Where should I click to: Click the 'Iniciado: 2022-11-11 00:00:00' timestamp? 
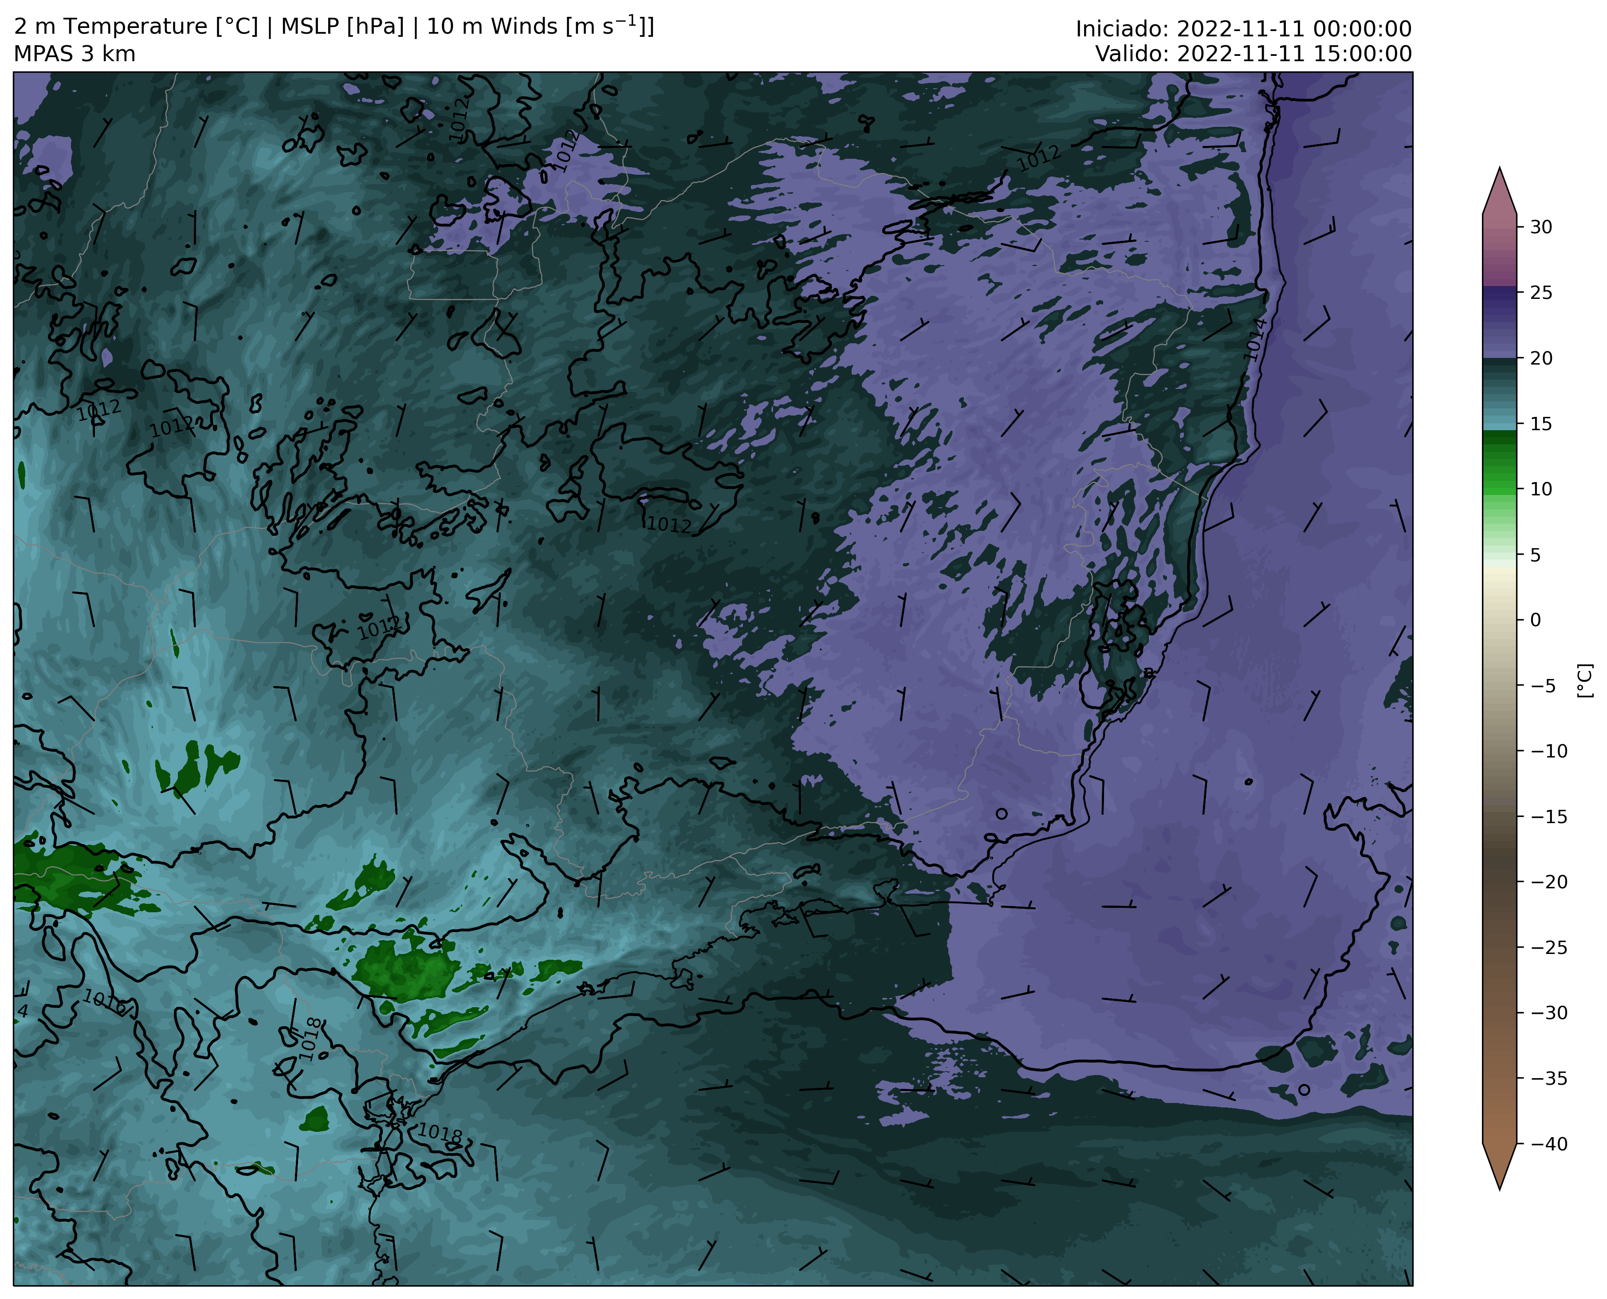pos(1243,29)
